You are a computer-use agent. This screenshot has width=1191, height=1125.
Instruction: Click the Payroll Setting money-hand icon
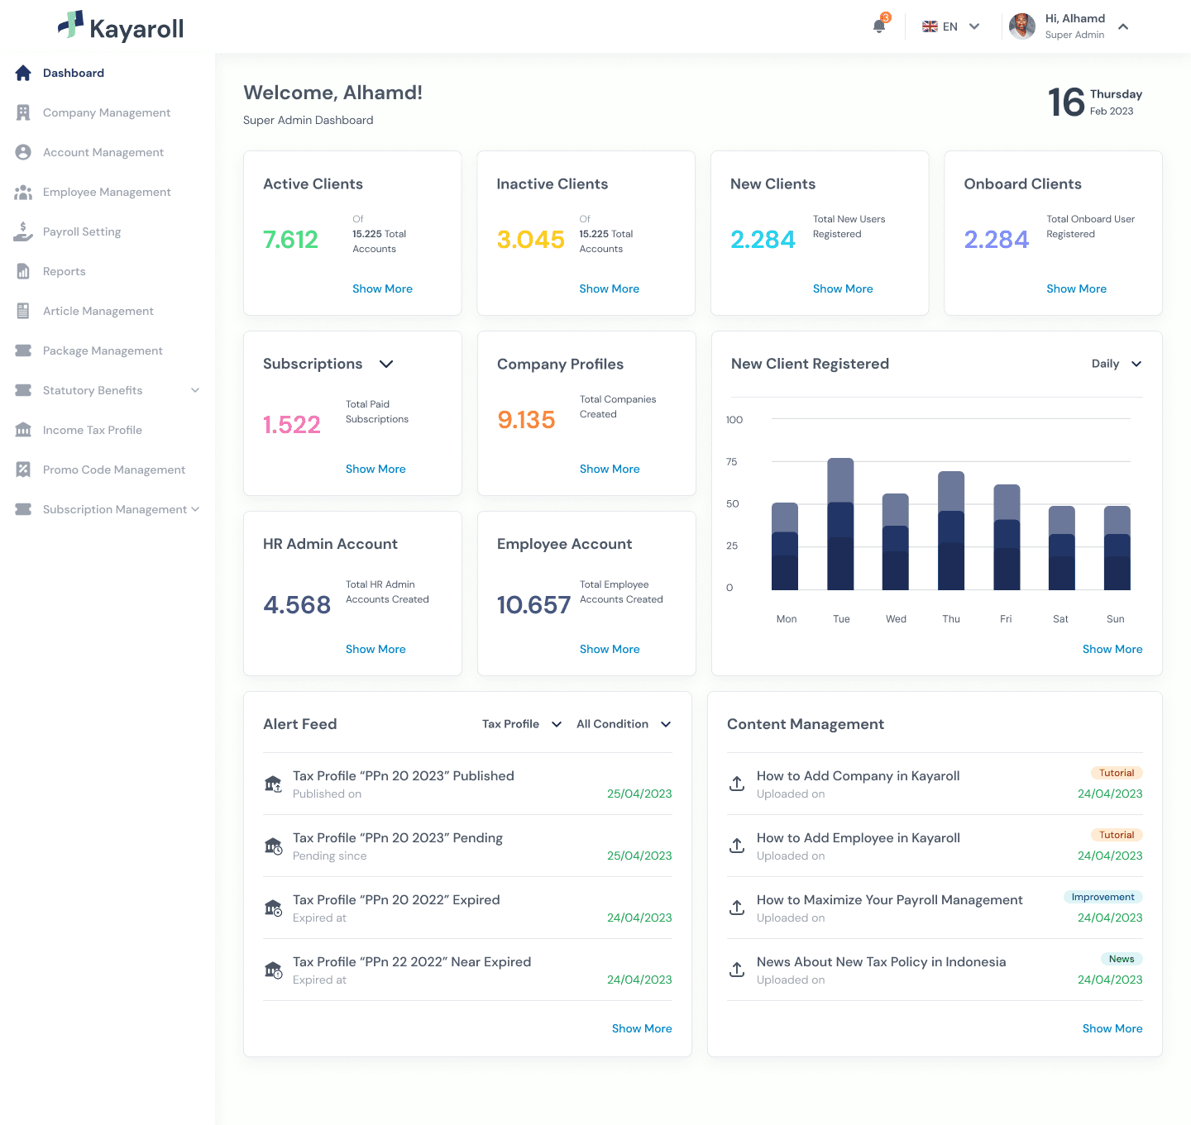(x=23, y=231)
